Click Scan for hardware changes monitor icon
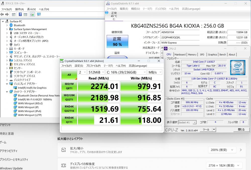 coord(39,15)
